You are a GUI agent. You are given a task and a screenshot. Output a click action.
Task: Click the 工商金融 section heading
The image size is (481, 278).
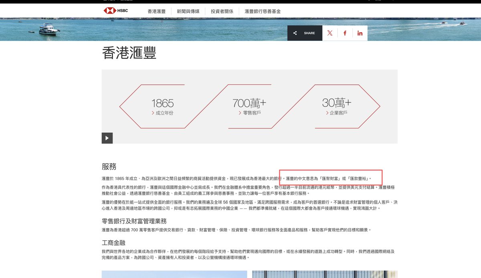(x=114, y=243)
